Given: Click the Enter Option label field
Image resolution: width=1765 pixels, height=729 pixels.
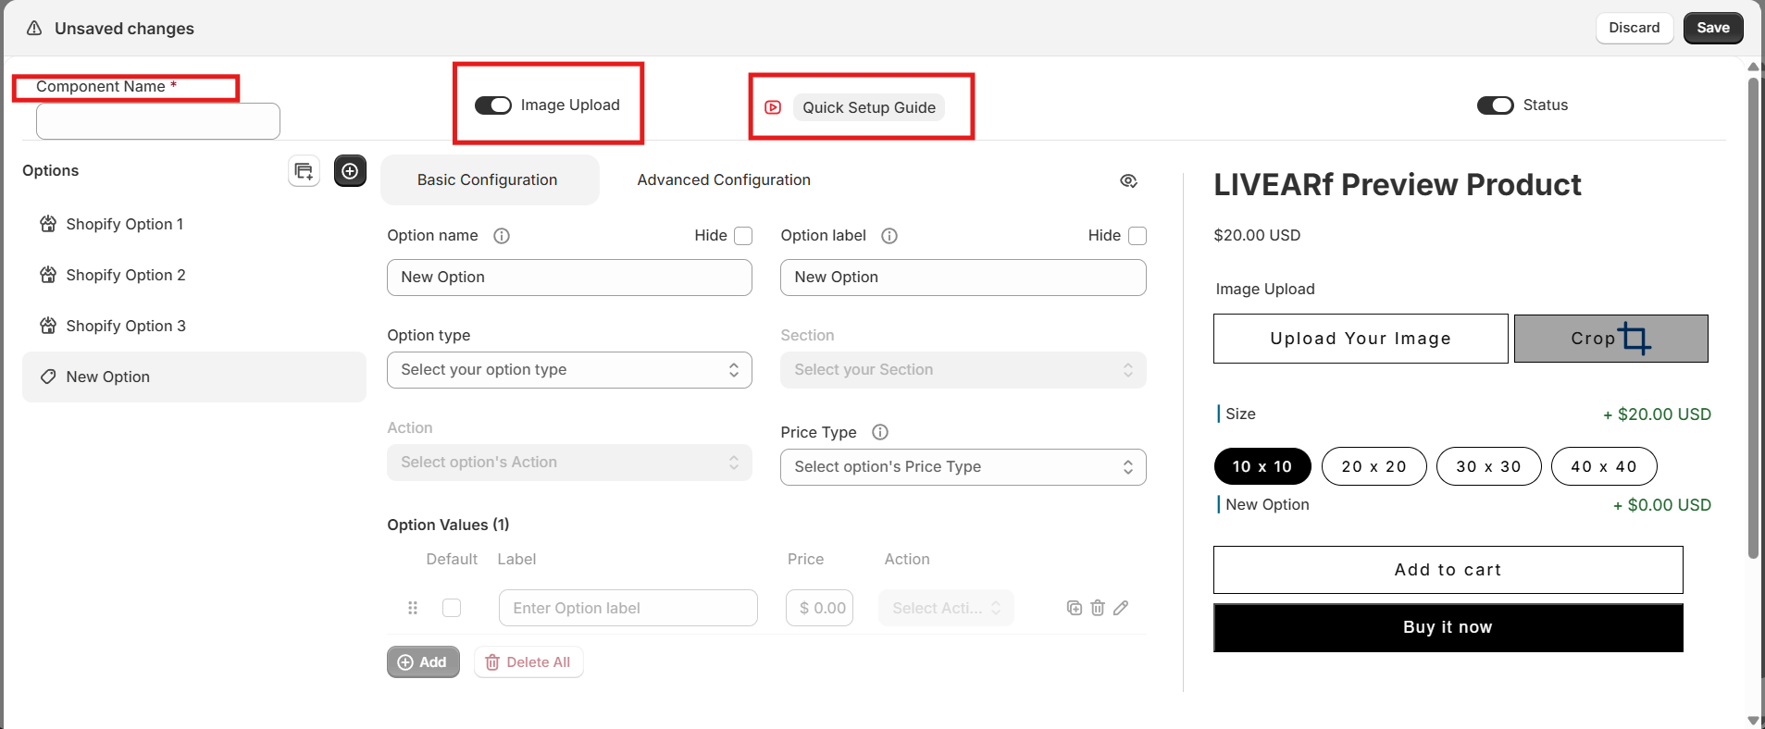Looking at the screenshot, I should click(628, 608).
